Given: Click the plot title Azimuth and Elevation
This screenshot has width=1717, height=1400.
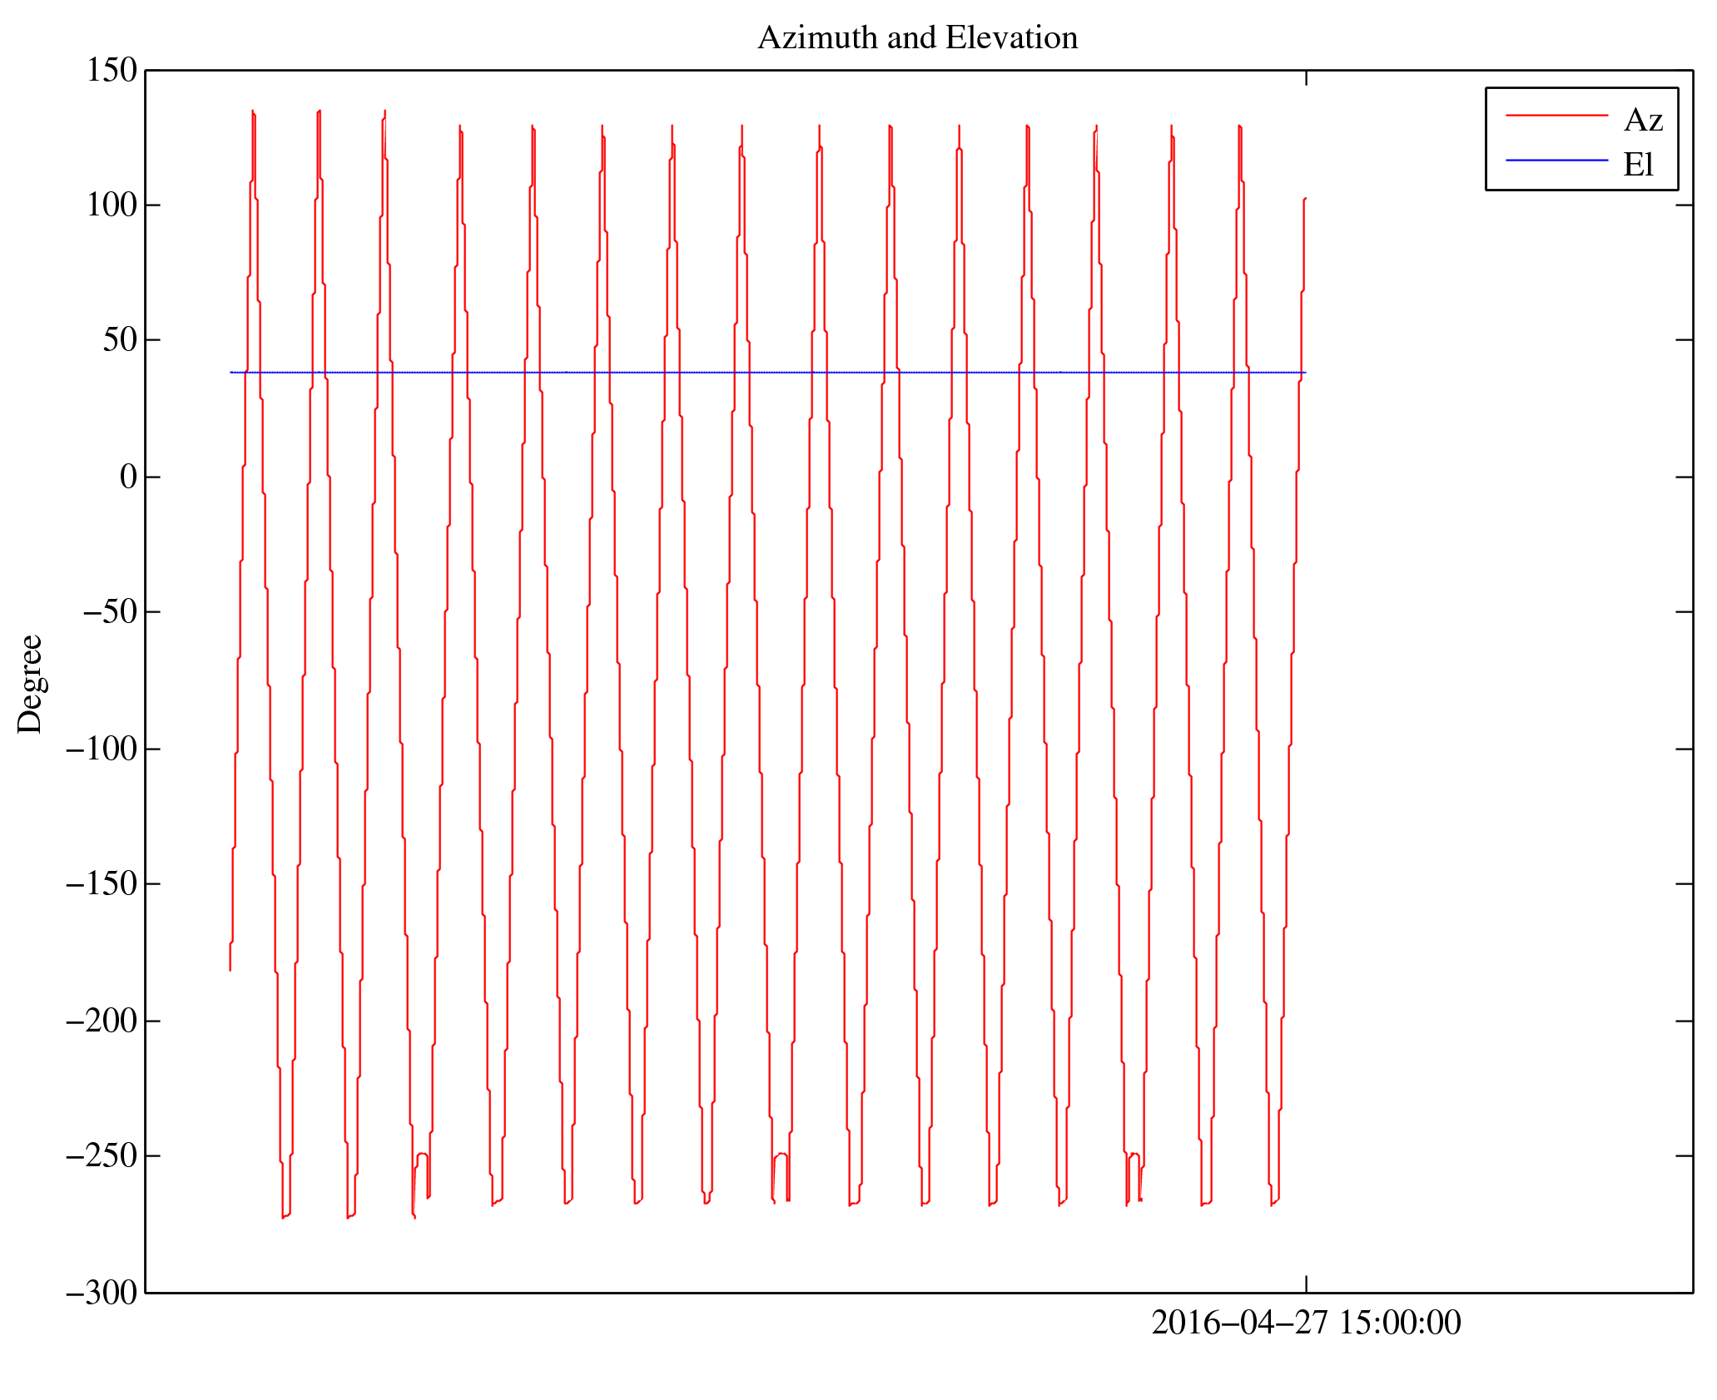Looking at the screenshot, I should click(x=917, y=38).
